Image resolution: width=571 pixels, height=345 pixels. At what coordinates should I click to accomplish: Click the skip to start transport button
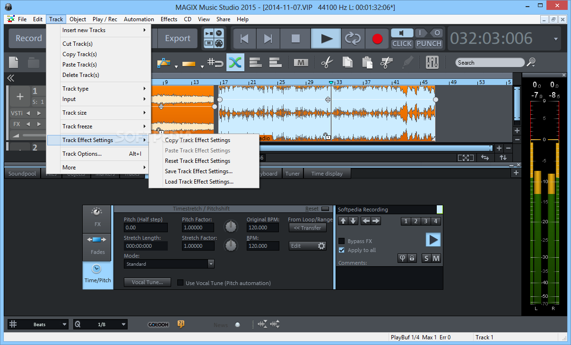pos(244,39)
